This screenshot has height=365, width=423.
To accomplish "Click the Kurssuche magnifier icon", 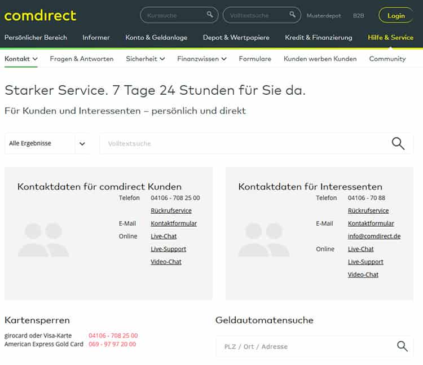I will tap(210, 14).
